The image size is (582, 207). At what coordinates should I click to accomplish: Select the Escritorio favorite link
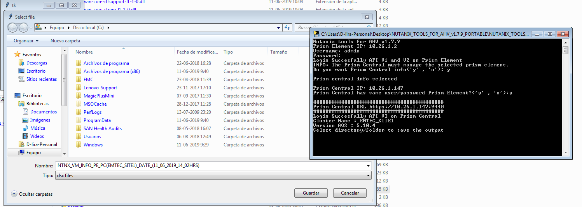pyautogui.click(x=36, y=71)
